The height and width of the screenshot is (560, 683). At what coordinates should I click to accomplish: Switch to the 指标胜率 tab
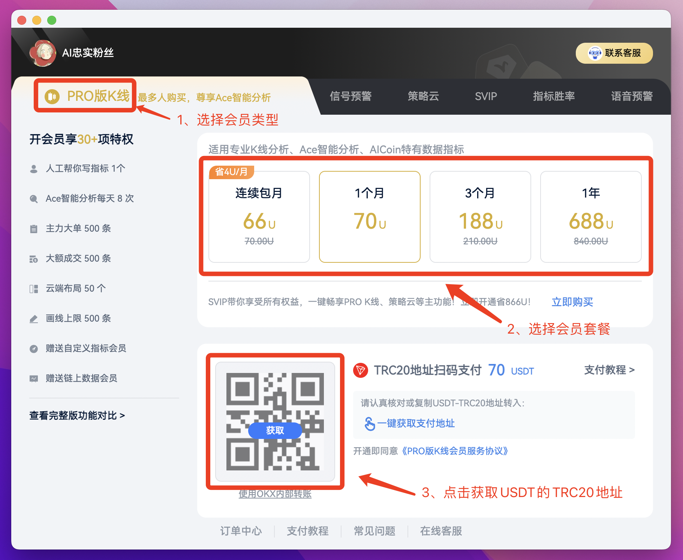[554, 96]
